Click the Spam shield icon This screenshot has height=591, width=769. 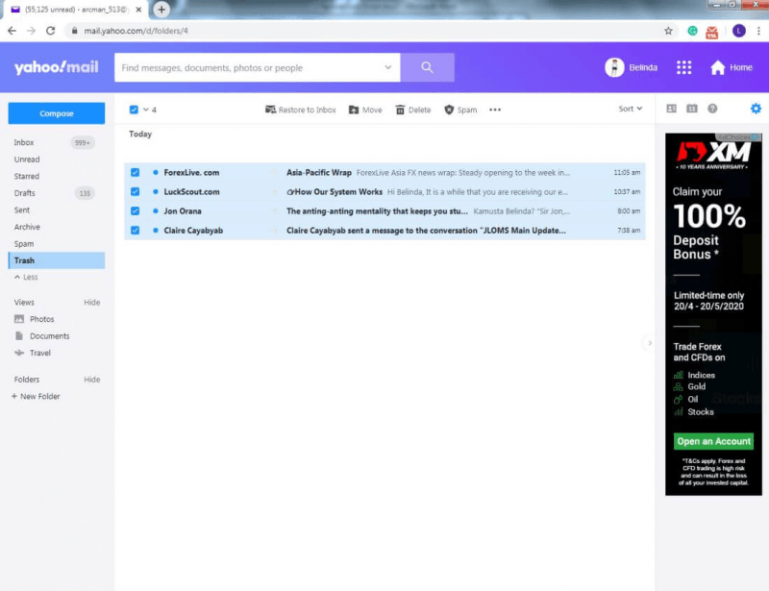tap(449, 110)
